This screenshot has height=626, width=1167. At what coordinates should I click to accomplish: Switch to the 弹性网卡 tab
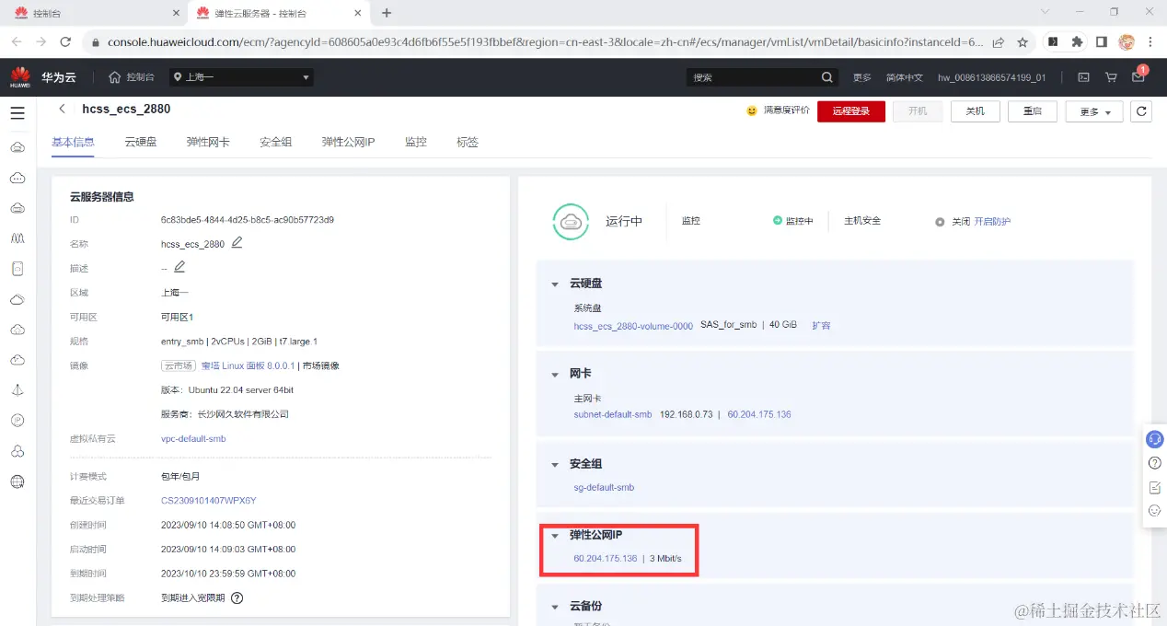(208, 142)
